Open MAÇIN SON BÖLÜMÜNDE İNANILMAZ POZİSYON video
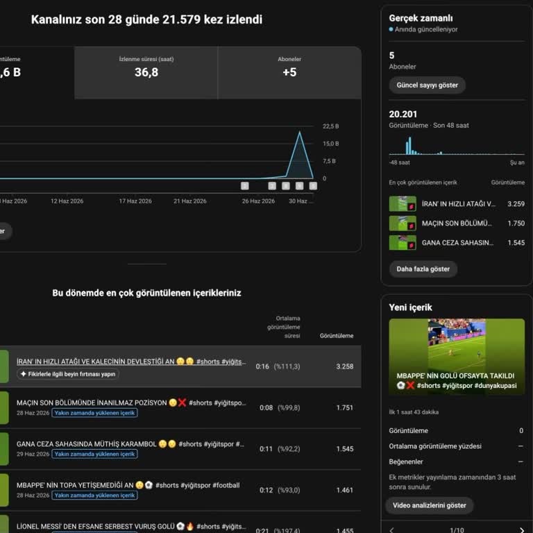Image resolution: width=533 pixels, height=533 pixels. point(131,403)
